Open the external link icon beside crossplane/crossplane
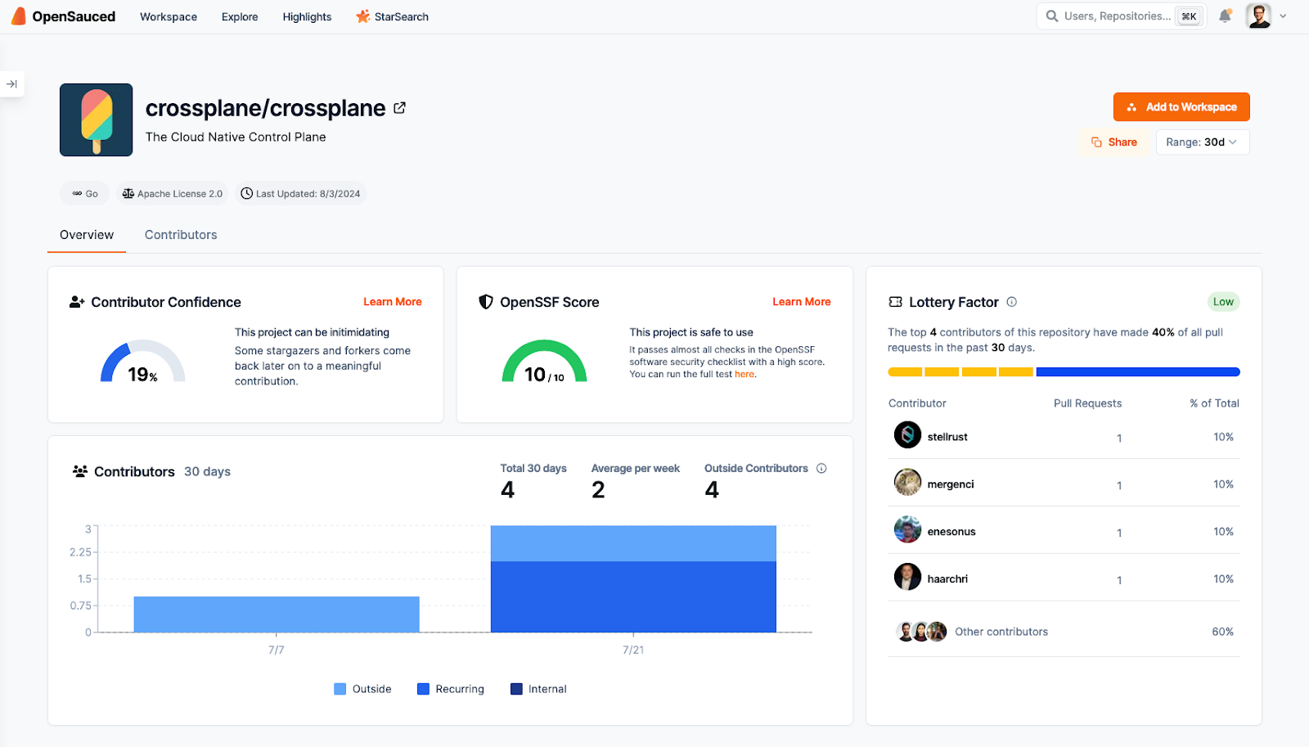1309x747 pixels. [399, 107]
